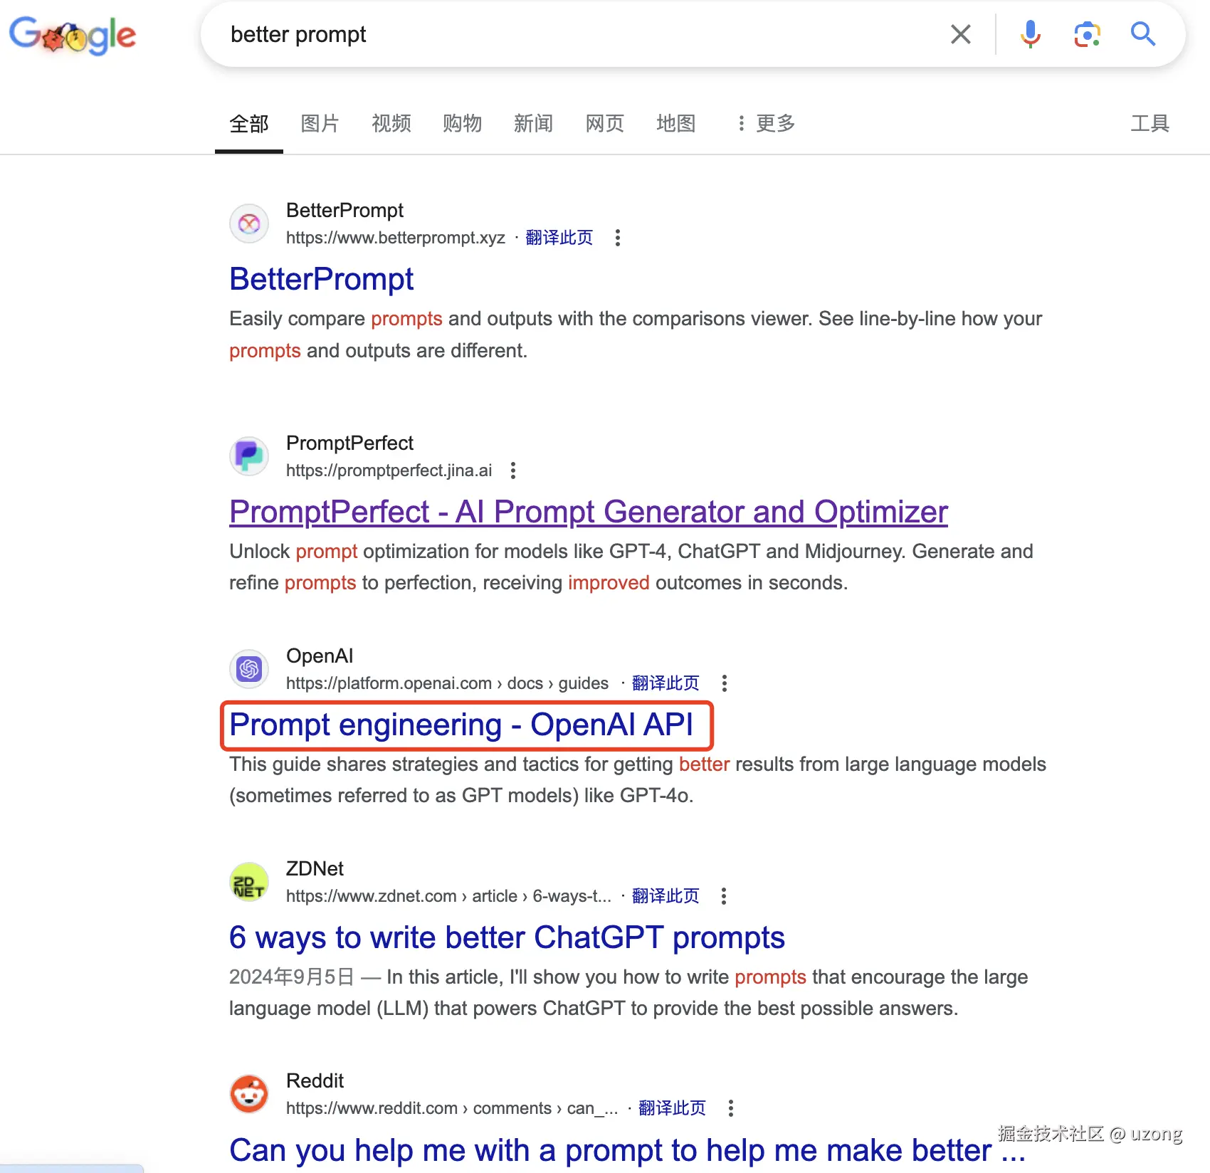Open Google Lens camera search icon
The image size is (1210, 1173).
1087,34
